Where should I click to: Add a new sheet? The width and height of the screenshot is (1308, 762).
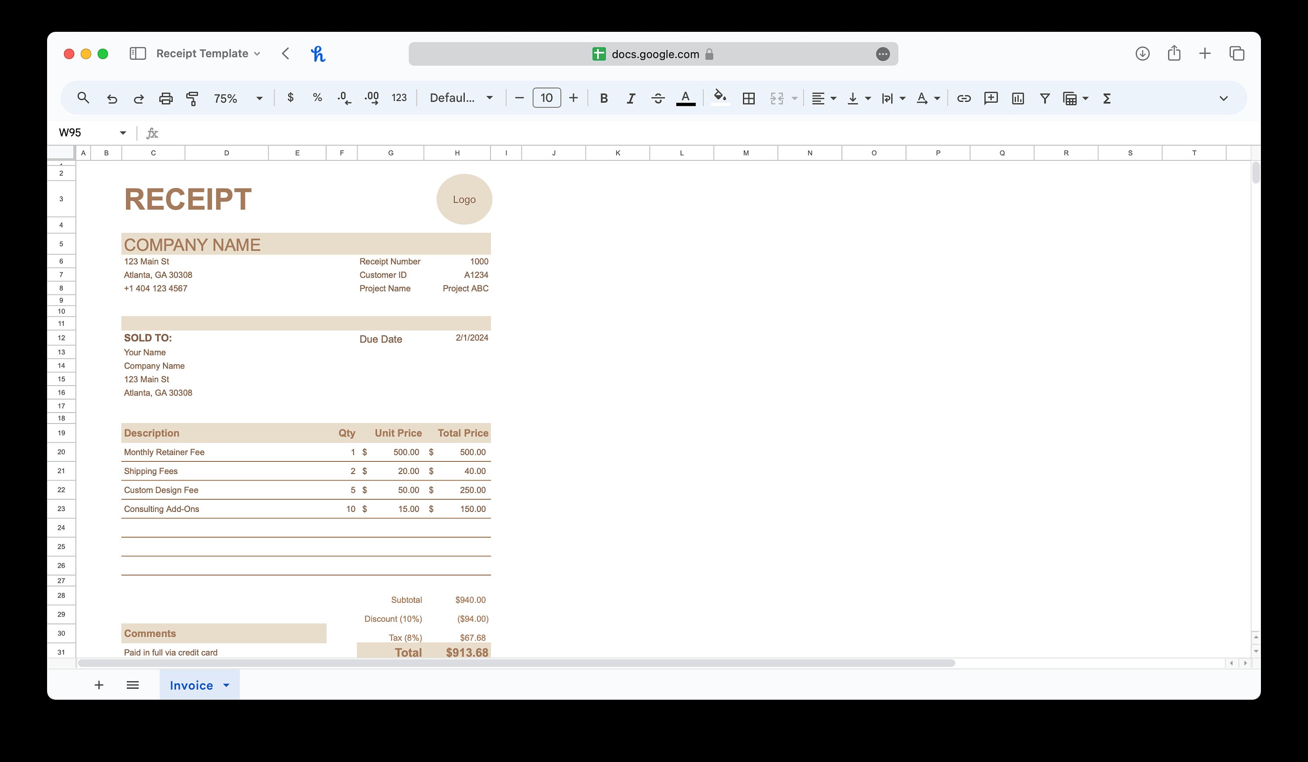pyautogui.click(x=99, y=685)
